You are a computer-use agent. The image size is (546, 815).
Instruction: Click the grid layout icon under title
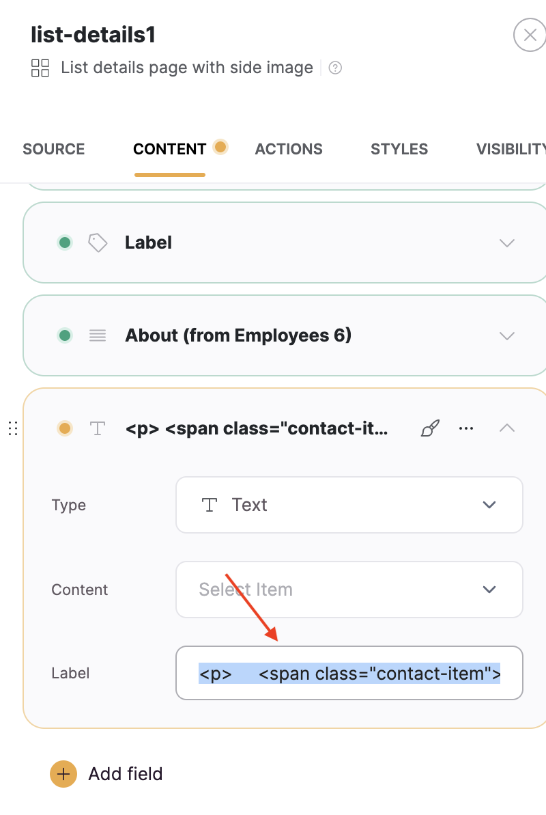coord(40,68)
